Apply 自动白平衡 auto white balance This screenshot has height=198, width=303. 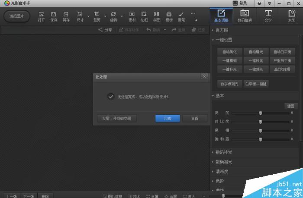[282, 52]
